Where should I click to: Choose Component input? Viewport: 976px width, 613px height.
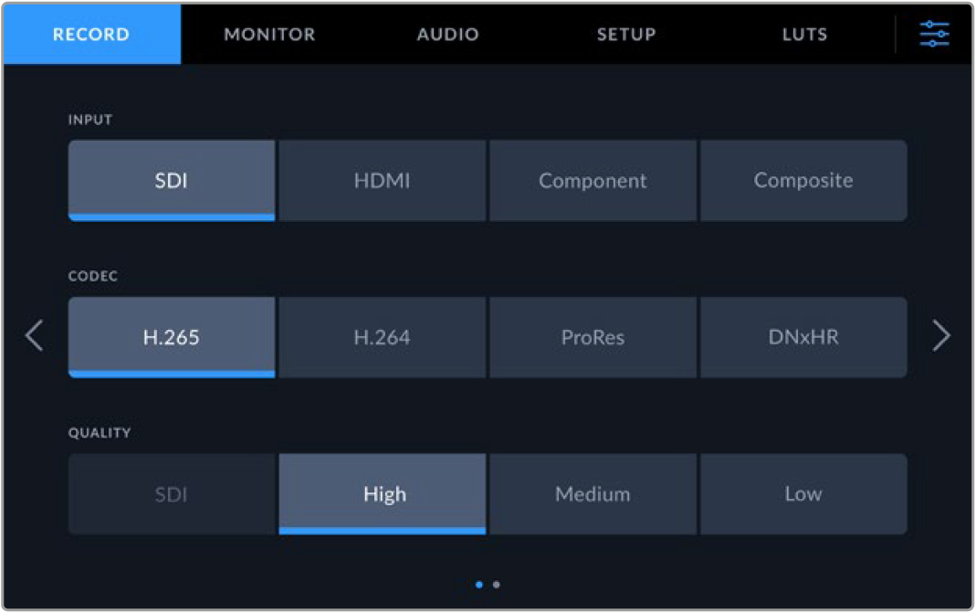tap(593, 181)
